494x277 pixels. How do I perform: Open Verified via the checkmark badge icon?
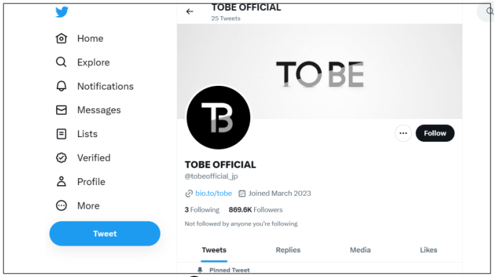click(x=62, y=157)
